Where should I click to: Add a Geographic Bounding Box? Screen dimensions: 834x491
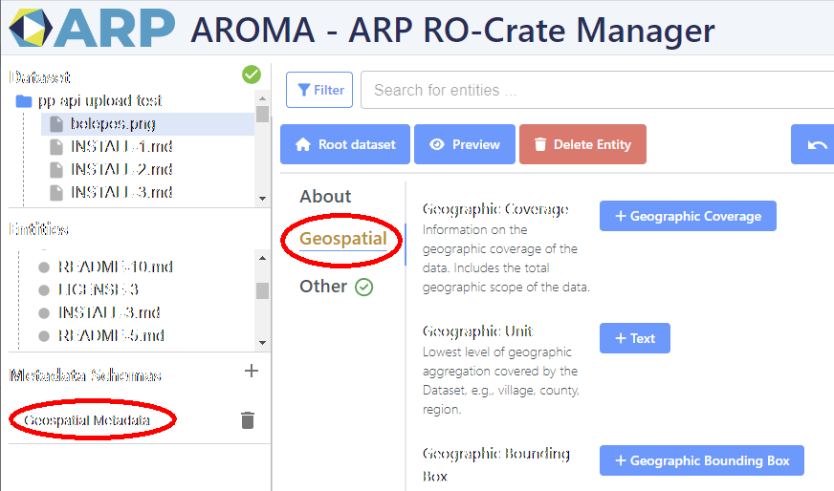[702, 460]
